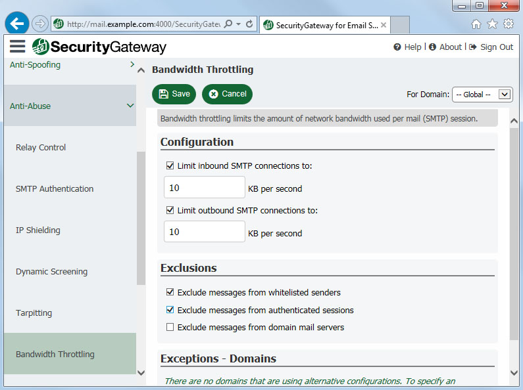Open the Help link
Image resolution: width=523 pixels, height=390 pixels.
pos(408,47)
